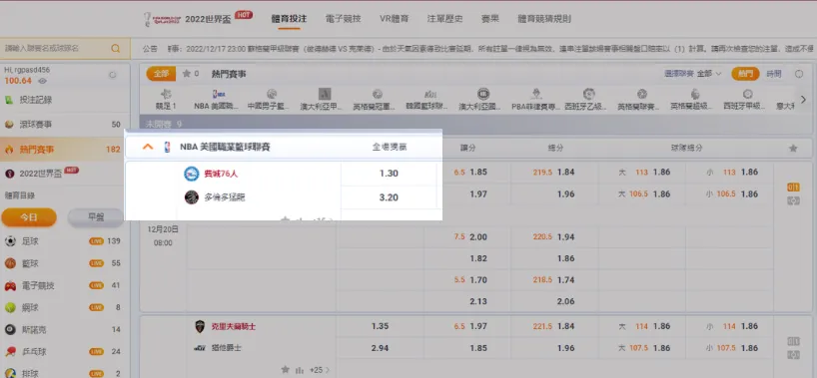Click the search magnifier icon
817x378 pixels.
(115, 49)
